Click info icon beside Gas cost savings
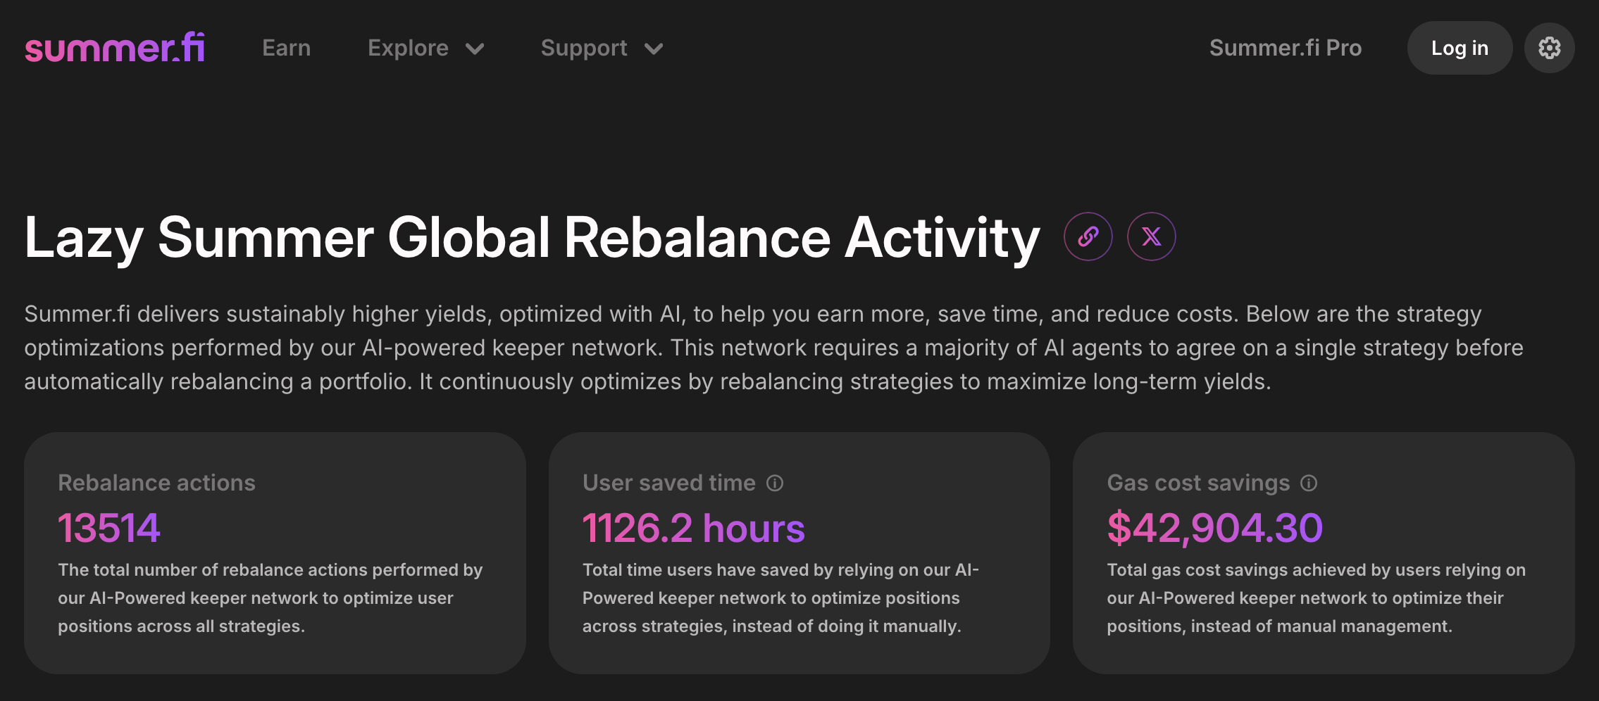This screenshot has width=1599, height=701. tap(1309, 483)
